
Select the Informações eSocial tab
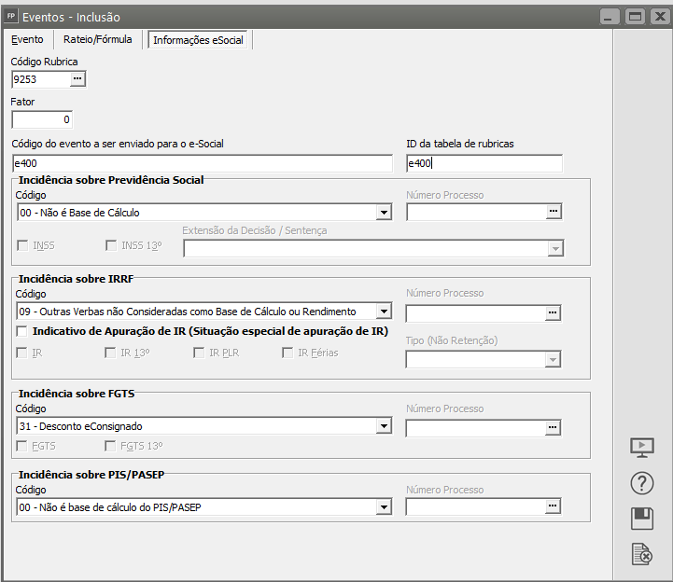(198, 40)
